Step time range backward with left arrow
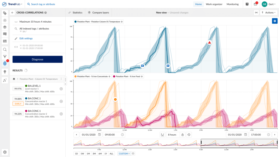This screenshot has width=279, height=157. click(x=77, y=135)
